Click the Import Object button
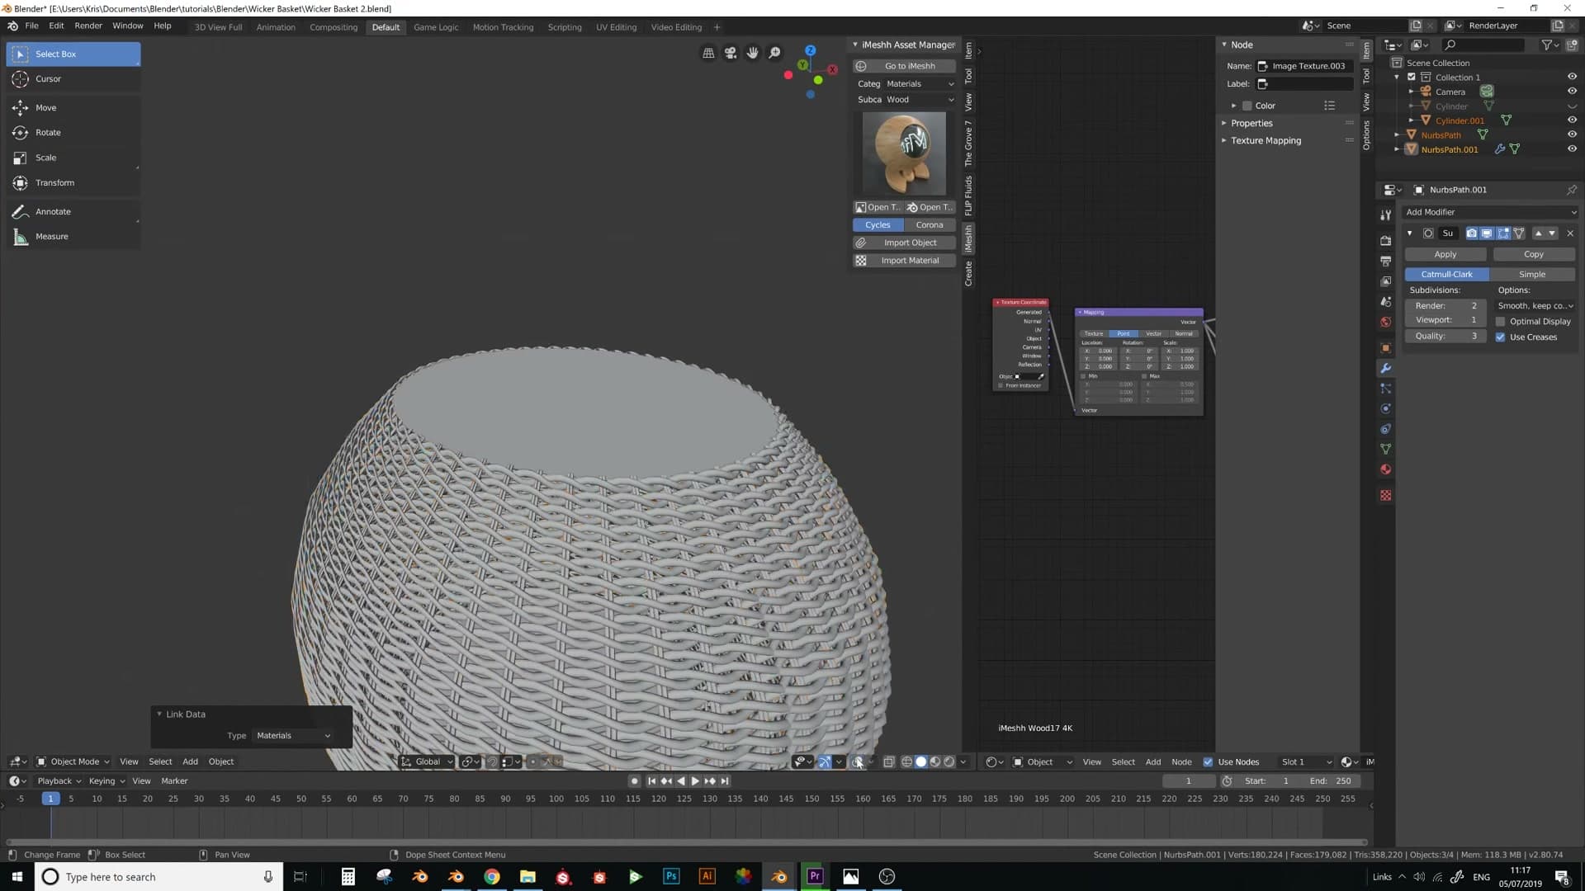 point(905,243)
